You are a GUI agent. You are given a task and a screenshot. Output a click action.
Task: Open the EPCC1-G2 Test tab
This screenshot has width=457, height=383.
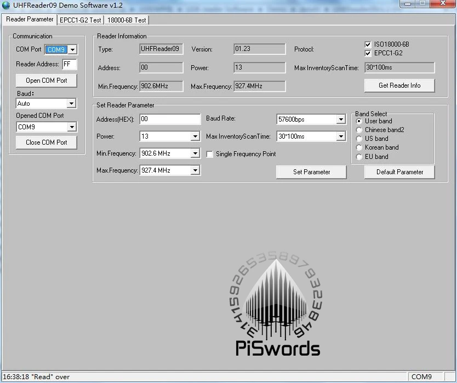coord(80,20)
